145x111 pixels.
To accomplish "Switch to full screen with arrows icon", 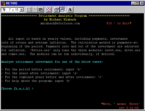I will pos(49,9).
